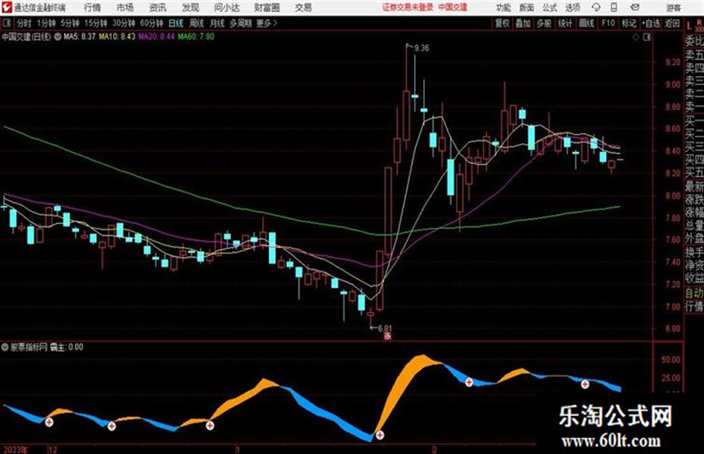704x454 pixels.
Task: Click the 复权 toolbar button
Action: point(502,23)
